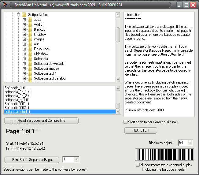Decrease the separator page count
This screenshot has width=199, height=175.
coord(76,160)
